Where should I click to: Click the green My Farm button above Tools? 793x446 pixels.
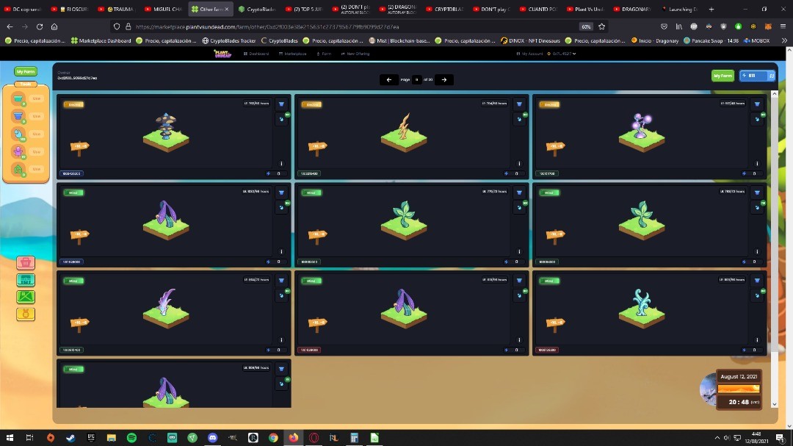(x=25, y=71)
